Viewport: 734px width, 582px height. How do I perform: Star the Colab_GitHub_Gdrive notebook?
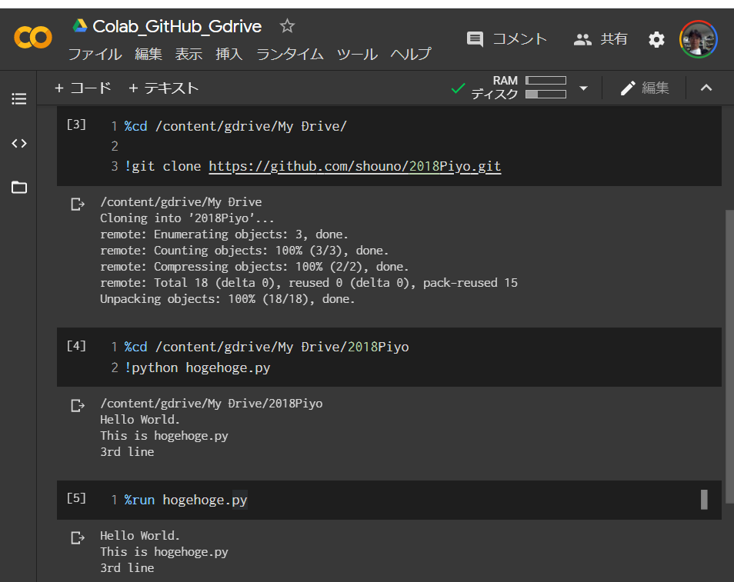287,25
